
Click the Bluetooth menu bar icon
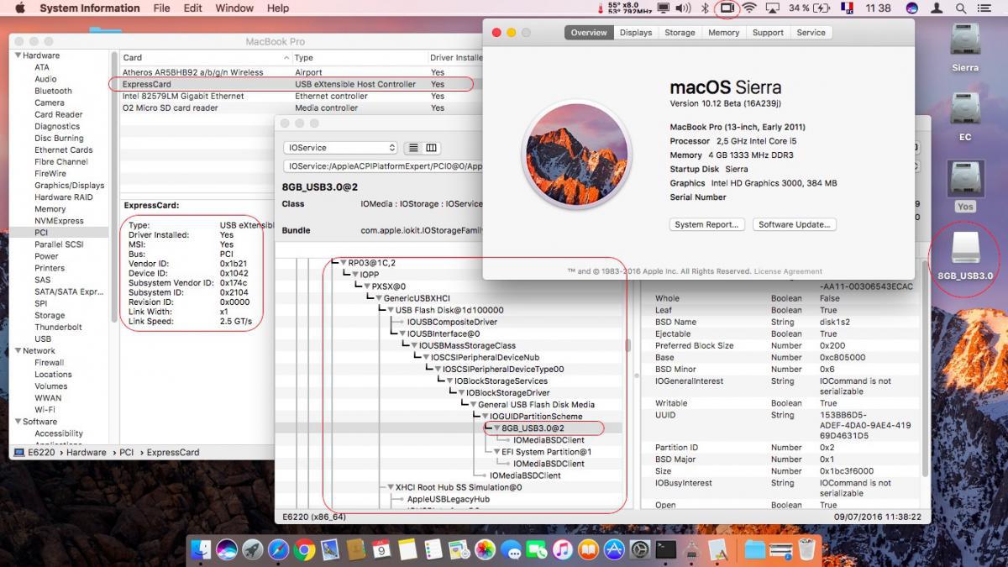[x=706, y=8]
